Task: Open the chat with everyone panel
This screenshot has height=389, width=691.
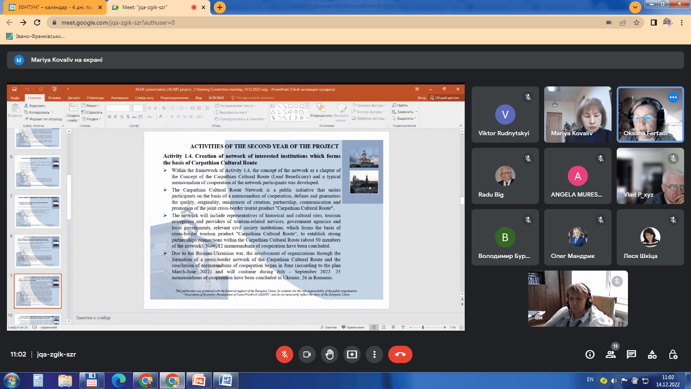Action: point(631,354)
